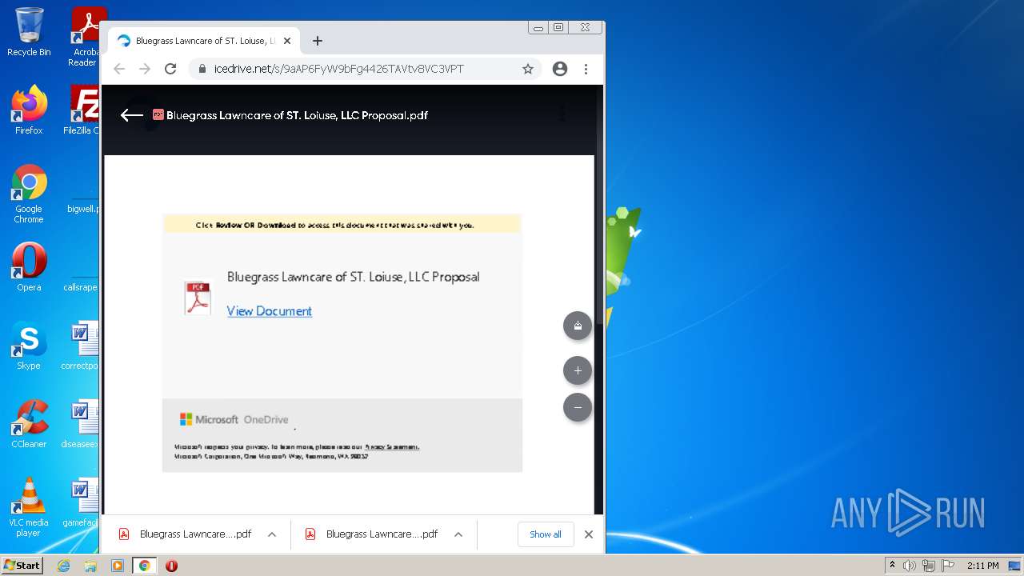Expand options chevron for second download
1024x576 pixels.
pos(458,534)
